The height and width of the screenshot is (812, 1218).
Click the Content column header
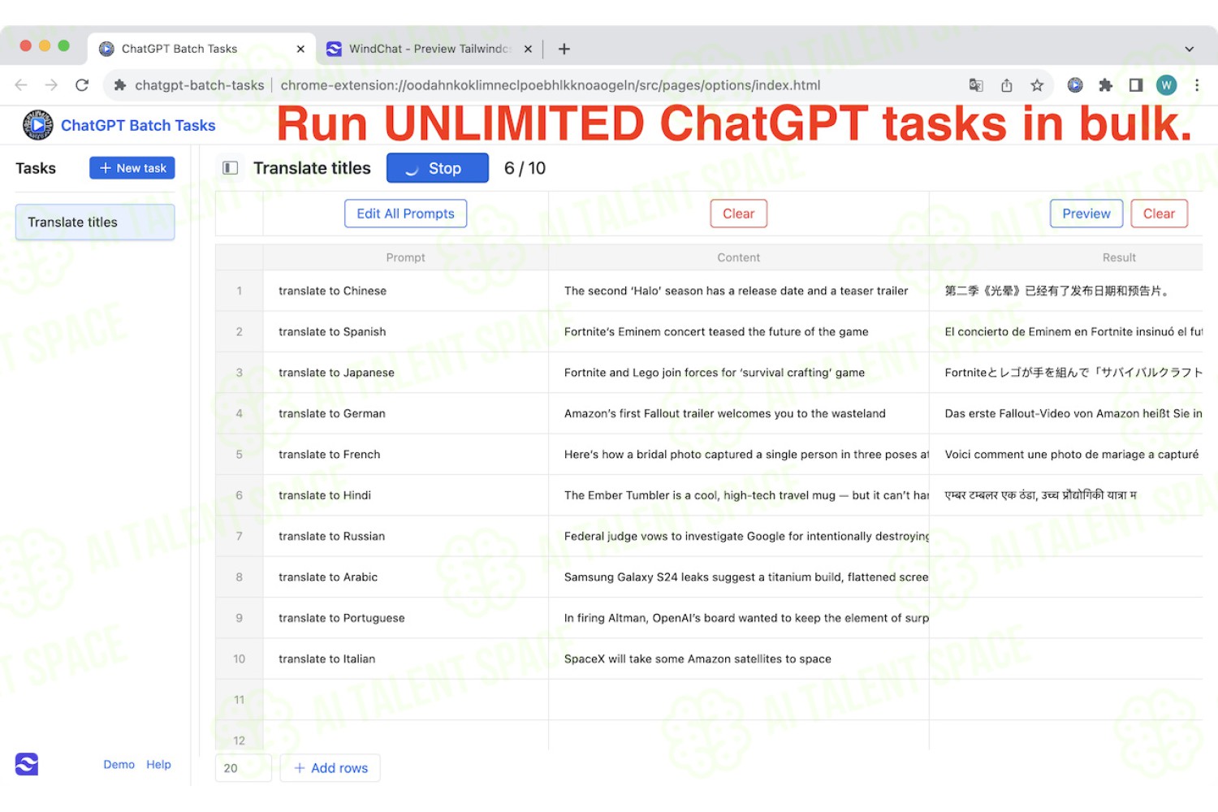point(739,257)
